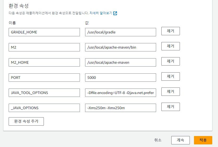This screenshot has width=218, height=147.
Task: Select the M2_HOME name field
Action: click(x=44, y=62)
